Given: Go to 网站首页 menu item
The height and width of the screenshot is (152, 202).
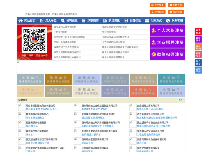Looking at the screenshot, I should point(30,21).
